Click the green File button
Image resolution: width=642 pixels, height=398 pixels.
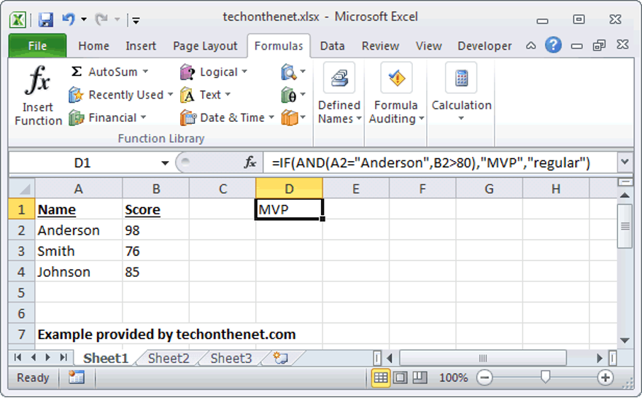37,46
